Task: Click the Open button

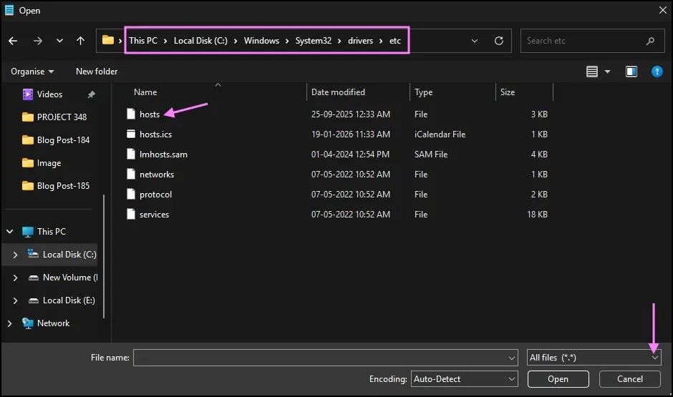Action: 558,379
